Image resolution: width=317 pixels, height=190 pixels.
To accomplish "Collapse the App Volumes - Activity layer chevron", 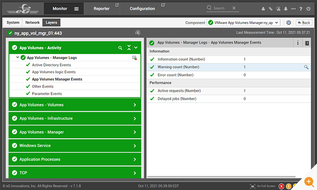I will [x=136, y=48].
